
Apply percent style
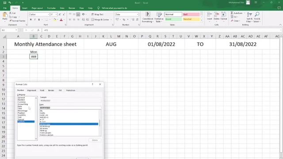point(124,19)
